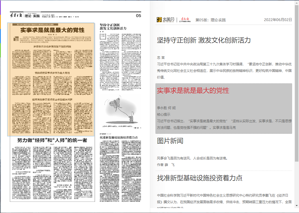Click the scrollbar up arrow

click(297, 2)
